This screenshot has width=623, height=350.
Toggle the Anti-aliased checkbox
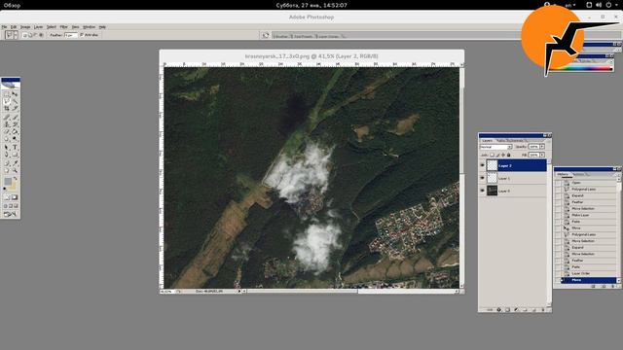pyautogui.click(x=82, y=35)
